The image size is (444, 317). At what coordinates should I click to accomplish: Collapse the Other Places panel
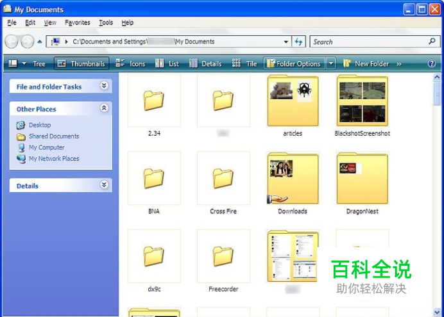click(x=104, y=108)
